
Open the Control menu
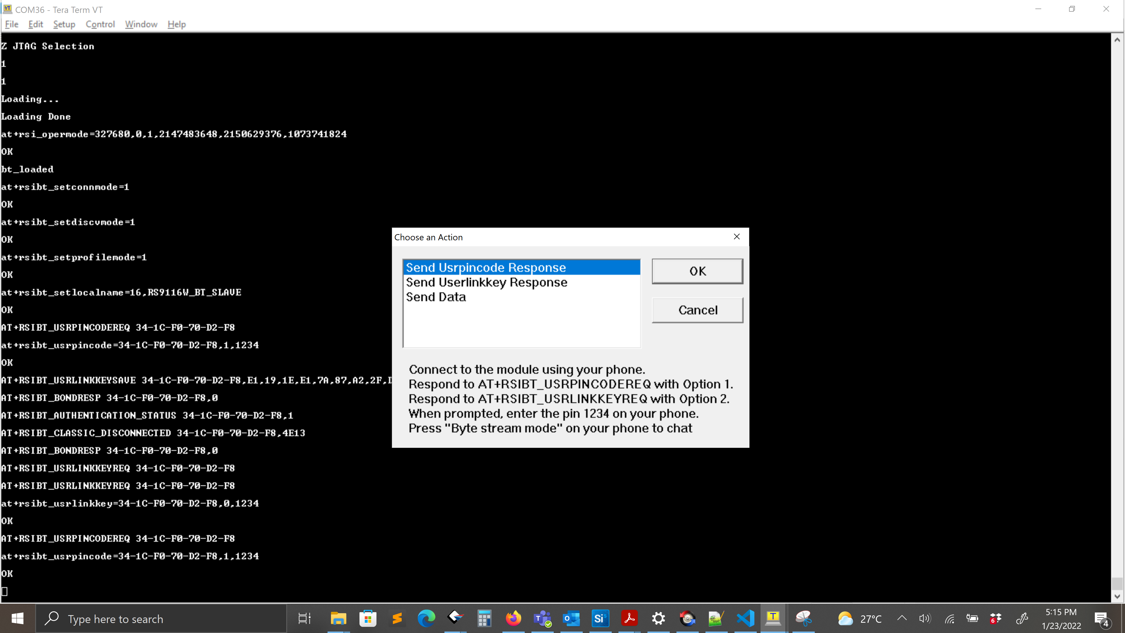(100, 24)
